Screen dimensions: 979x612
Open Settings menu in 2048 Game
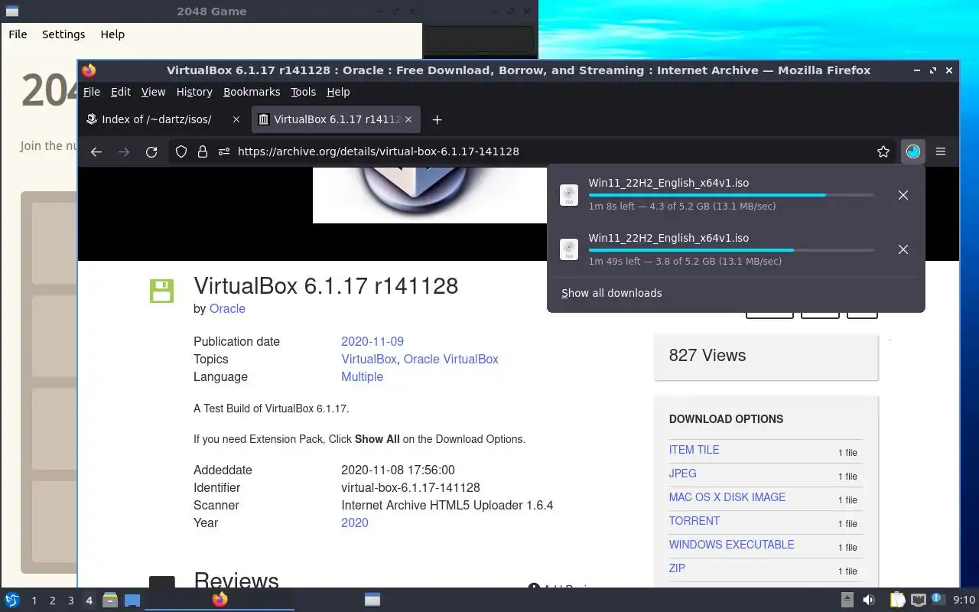(x=63, y=34)
